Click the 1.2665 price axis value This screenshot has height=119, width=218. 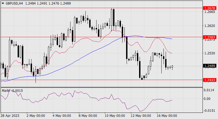[210, 12]
